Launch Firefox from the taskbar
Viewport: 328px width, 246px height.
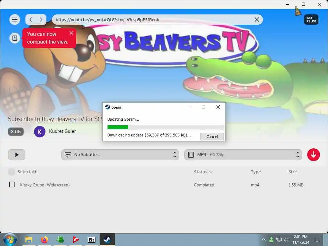tap(44, 240)
